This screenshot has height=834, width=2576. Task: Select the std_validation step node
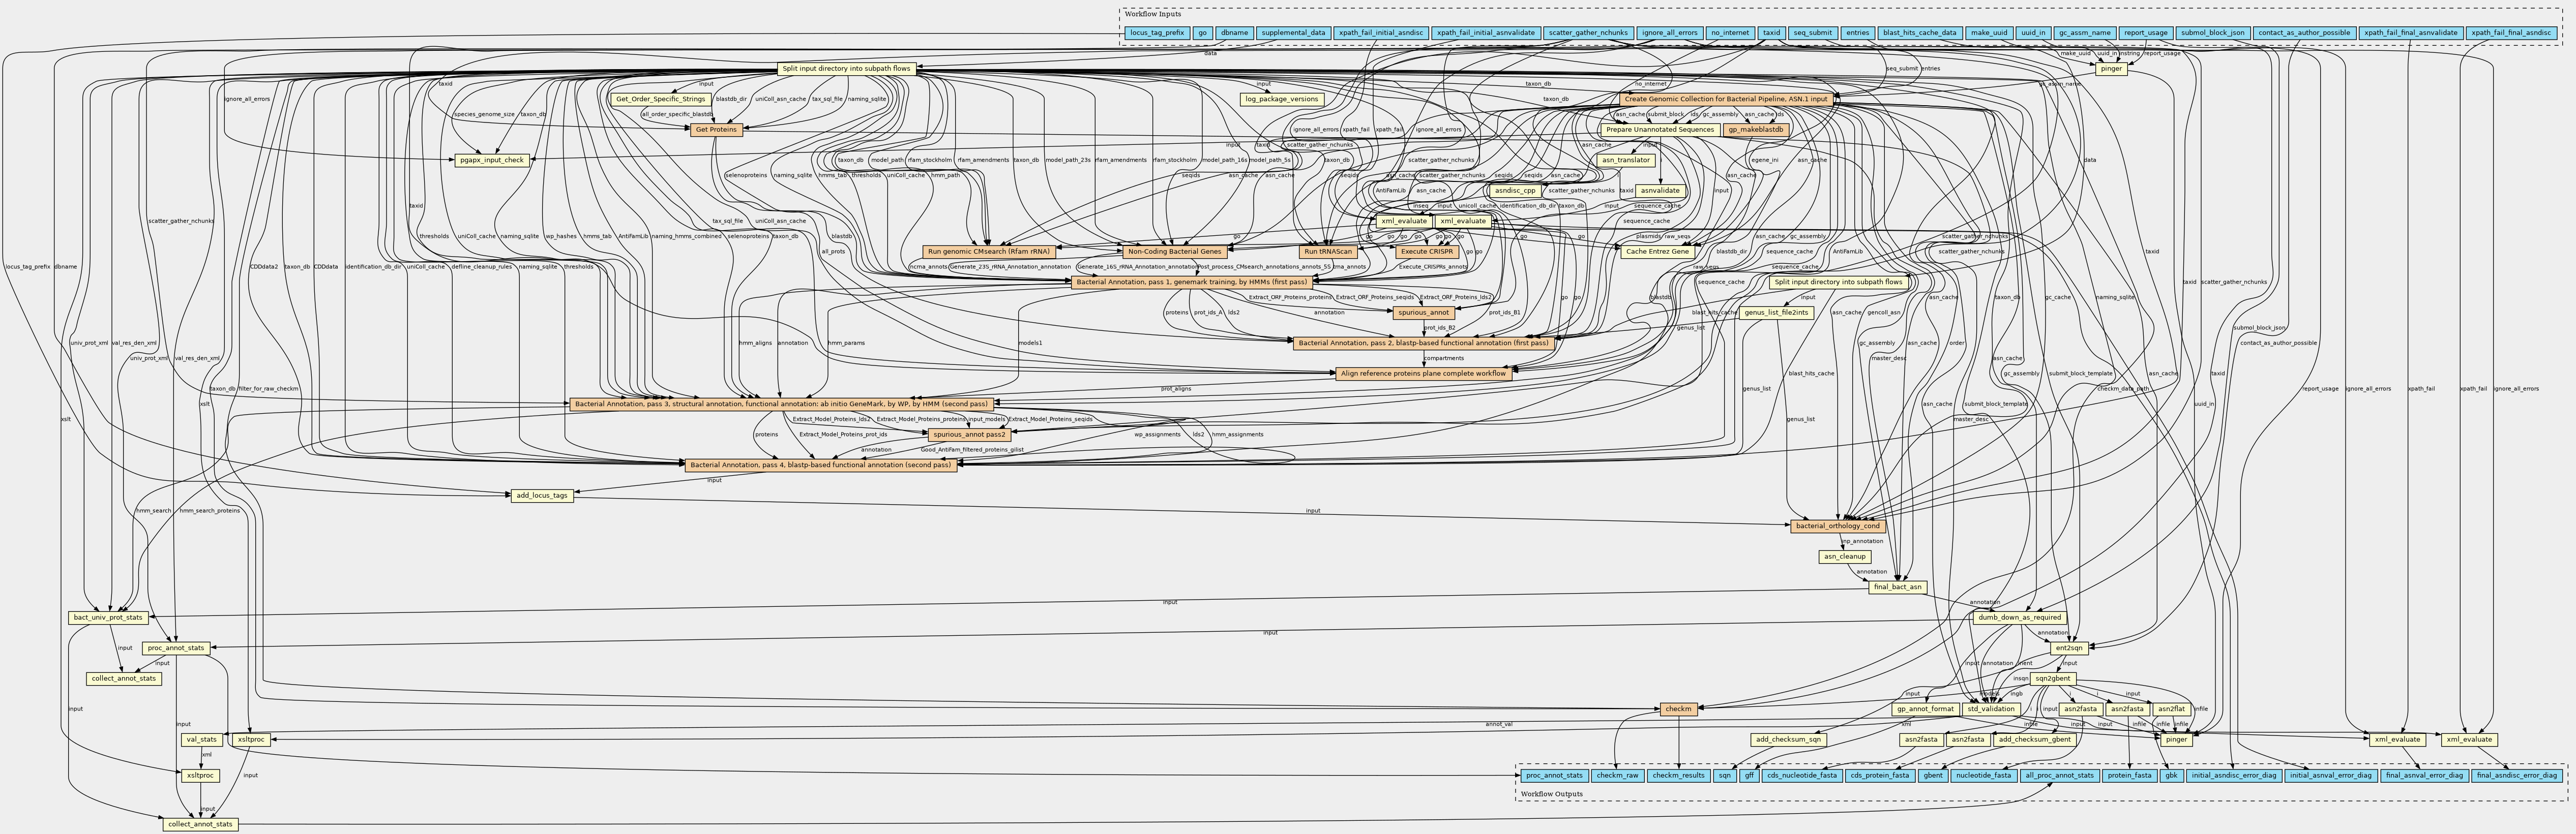(1992, 709)
